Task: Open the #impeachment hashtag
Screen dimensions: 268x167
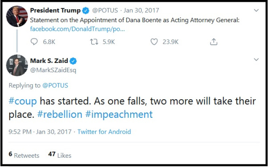Action: 119,114
